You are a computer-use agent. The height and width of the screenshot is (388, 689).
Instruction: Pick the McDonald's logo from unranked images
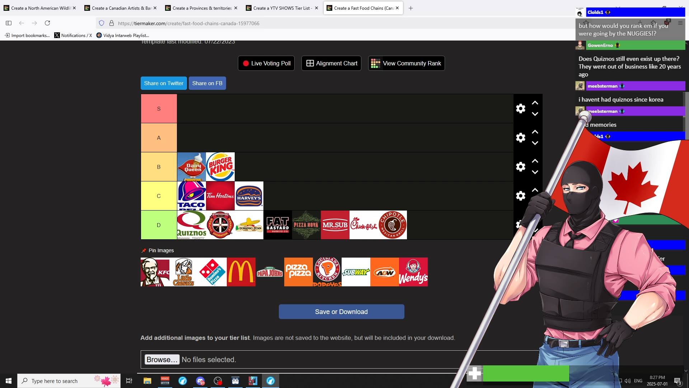click(x=241, y=272)
